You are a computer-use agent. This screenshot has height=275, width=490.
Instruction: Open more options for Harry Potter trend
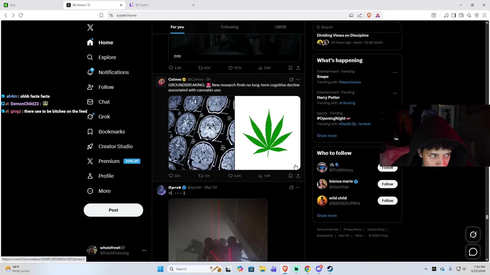click(395, 93)
